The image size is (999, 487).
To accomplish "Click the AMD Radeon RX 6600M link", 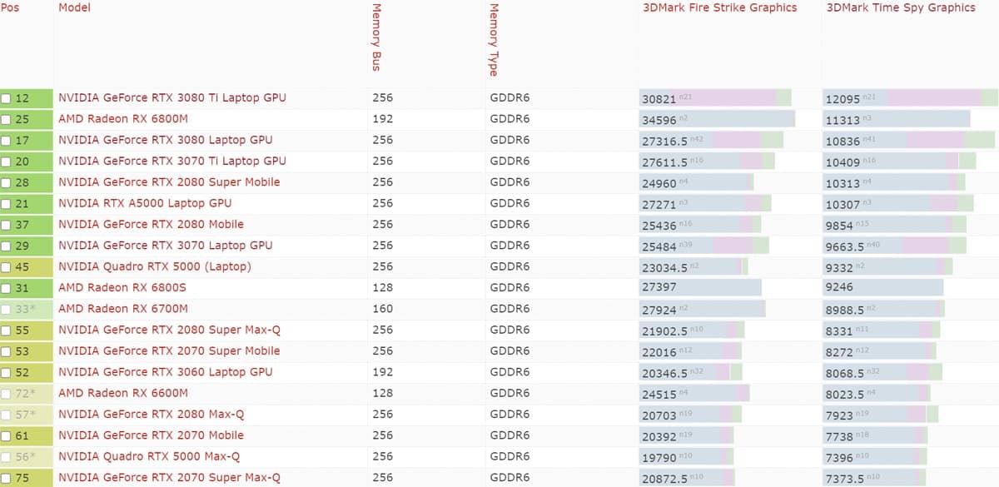I will coord(122,393).
